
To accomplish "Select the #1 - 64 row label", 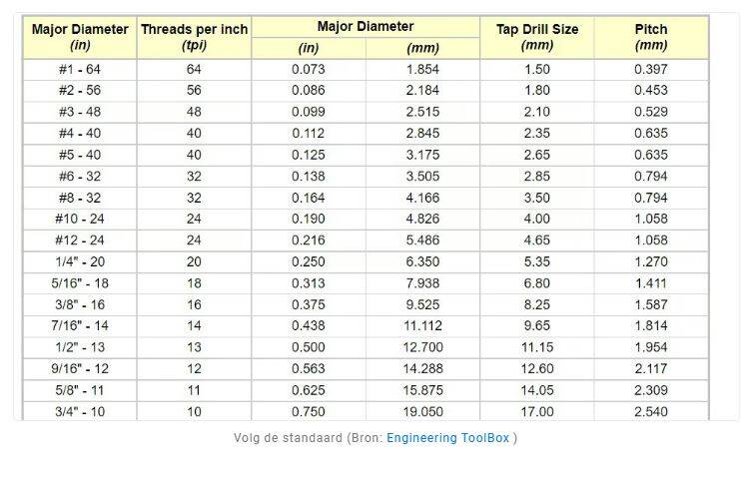I will (x=80, y=69).
